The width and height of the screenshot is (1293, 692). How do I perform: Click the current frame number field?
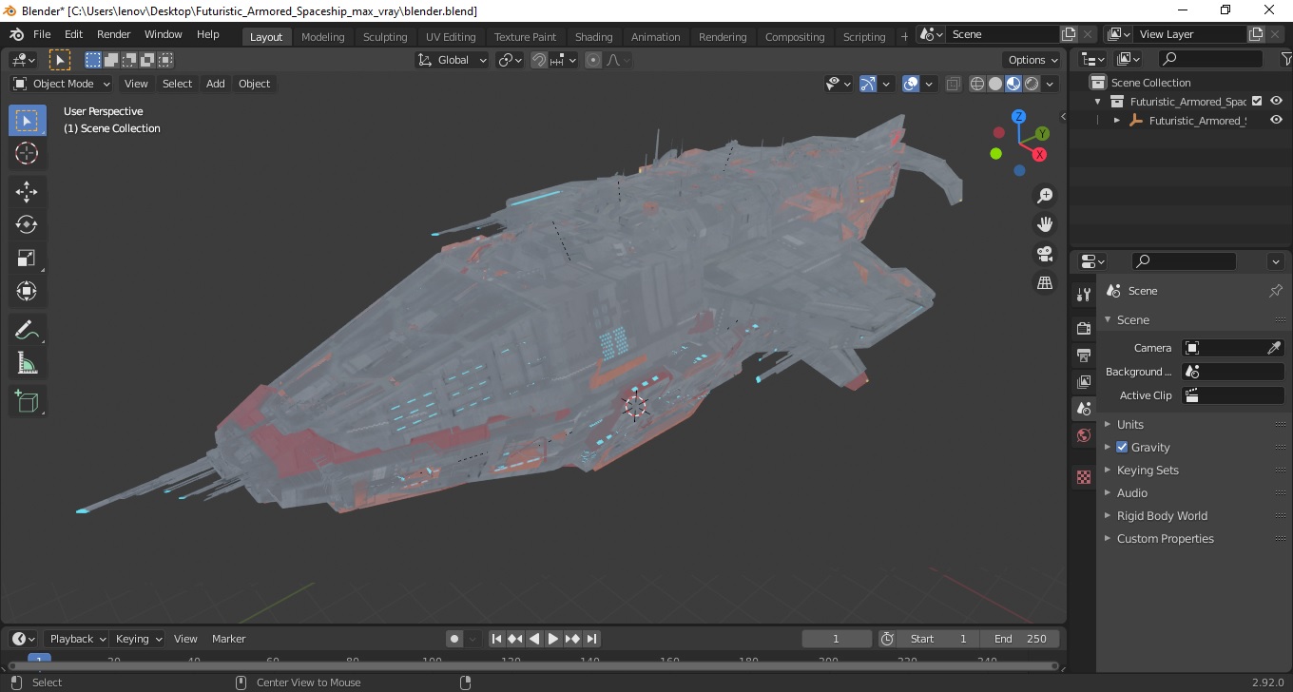pos(837,639)
